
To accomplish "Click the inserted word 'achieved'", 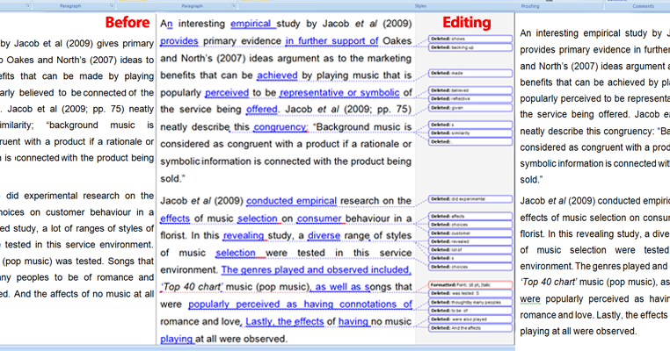I will point(277,75).
